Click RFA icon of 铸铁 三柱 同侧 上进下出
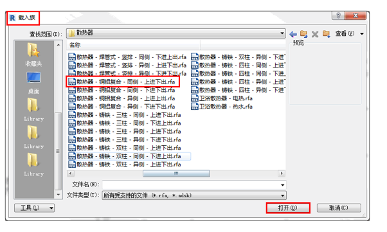 tap(72, 115)
